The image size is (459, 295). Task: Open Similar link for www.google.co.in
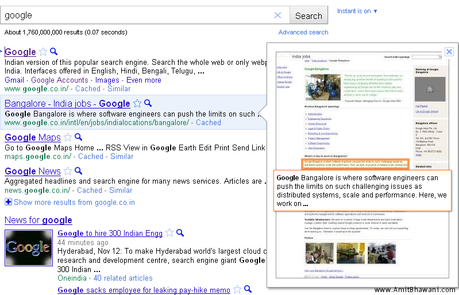pos(119,88)
